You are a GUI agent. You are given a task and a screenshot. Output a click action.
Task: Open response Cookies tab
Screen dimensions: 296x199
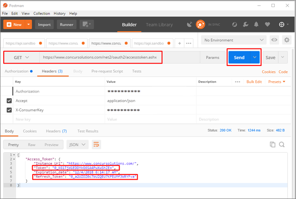click(x=30, y=131)
